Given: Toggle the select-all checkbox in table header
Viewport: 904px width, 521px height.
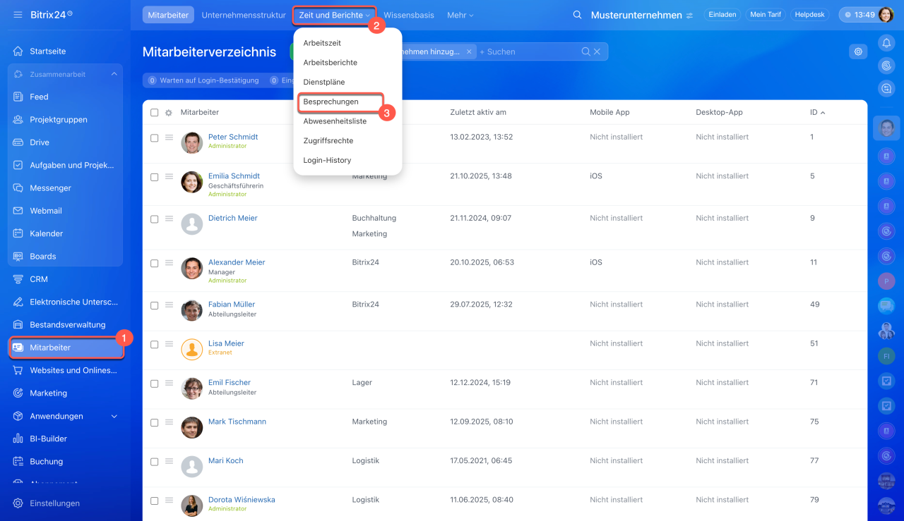Looking at the screenshot, I should coord(155,113).
